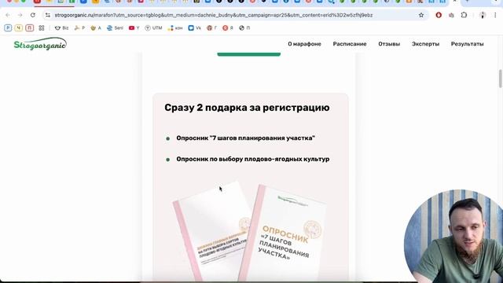Open the browser profile avatar
This screenshot has height=283, width=503.
point(483,15)
